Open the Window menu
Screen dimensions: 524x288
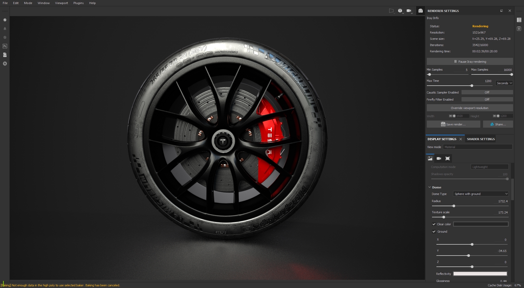click(44, 3)
